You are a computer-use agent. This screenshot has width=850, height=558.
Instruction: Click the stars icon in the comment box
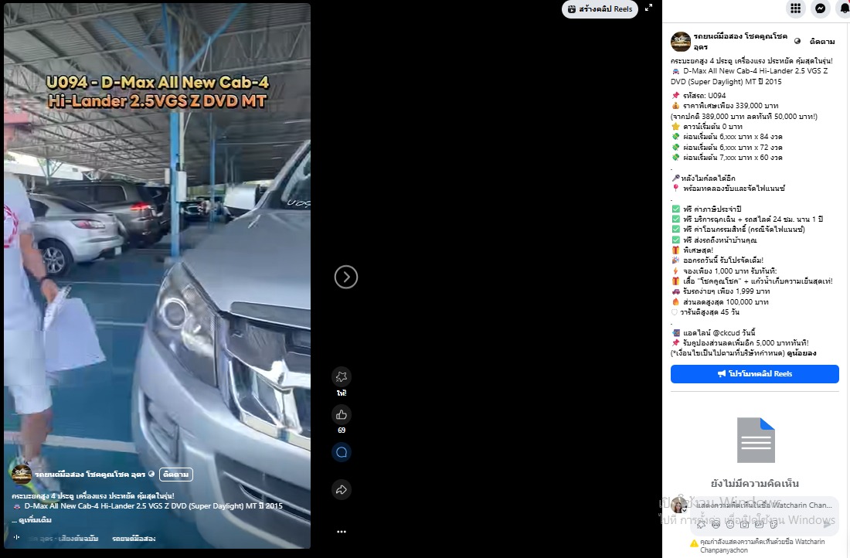tap(701, 524)
